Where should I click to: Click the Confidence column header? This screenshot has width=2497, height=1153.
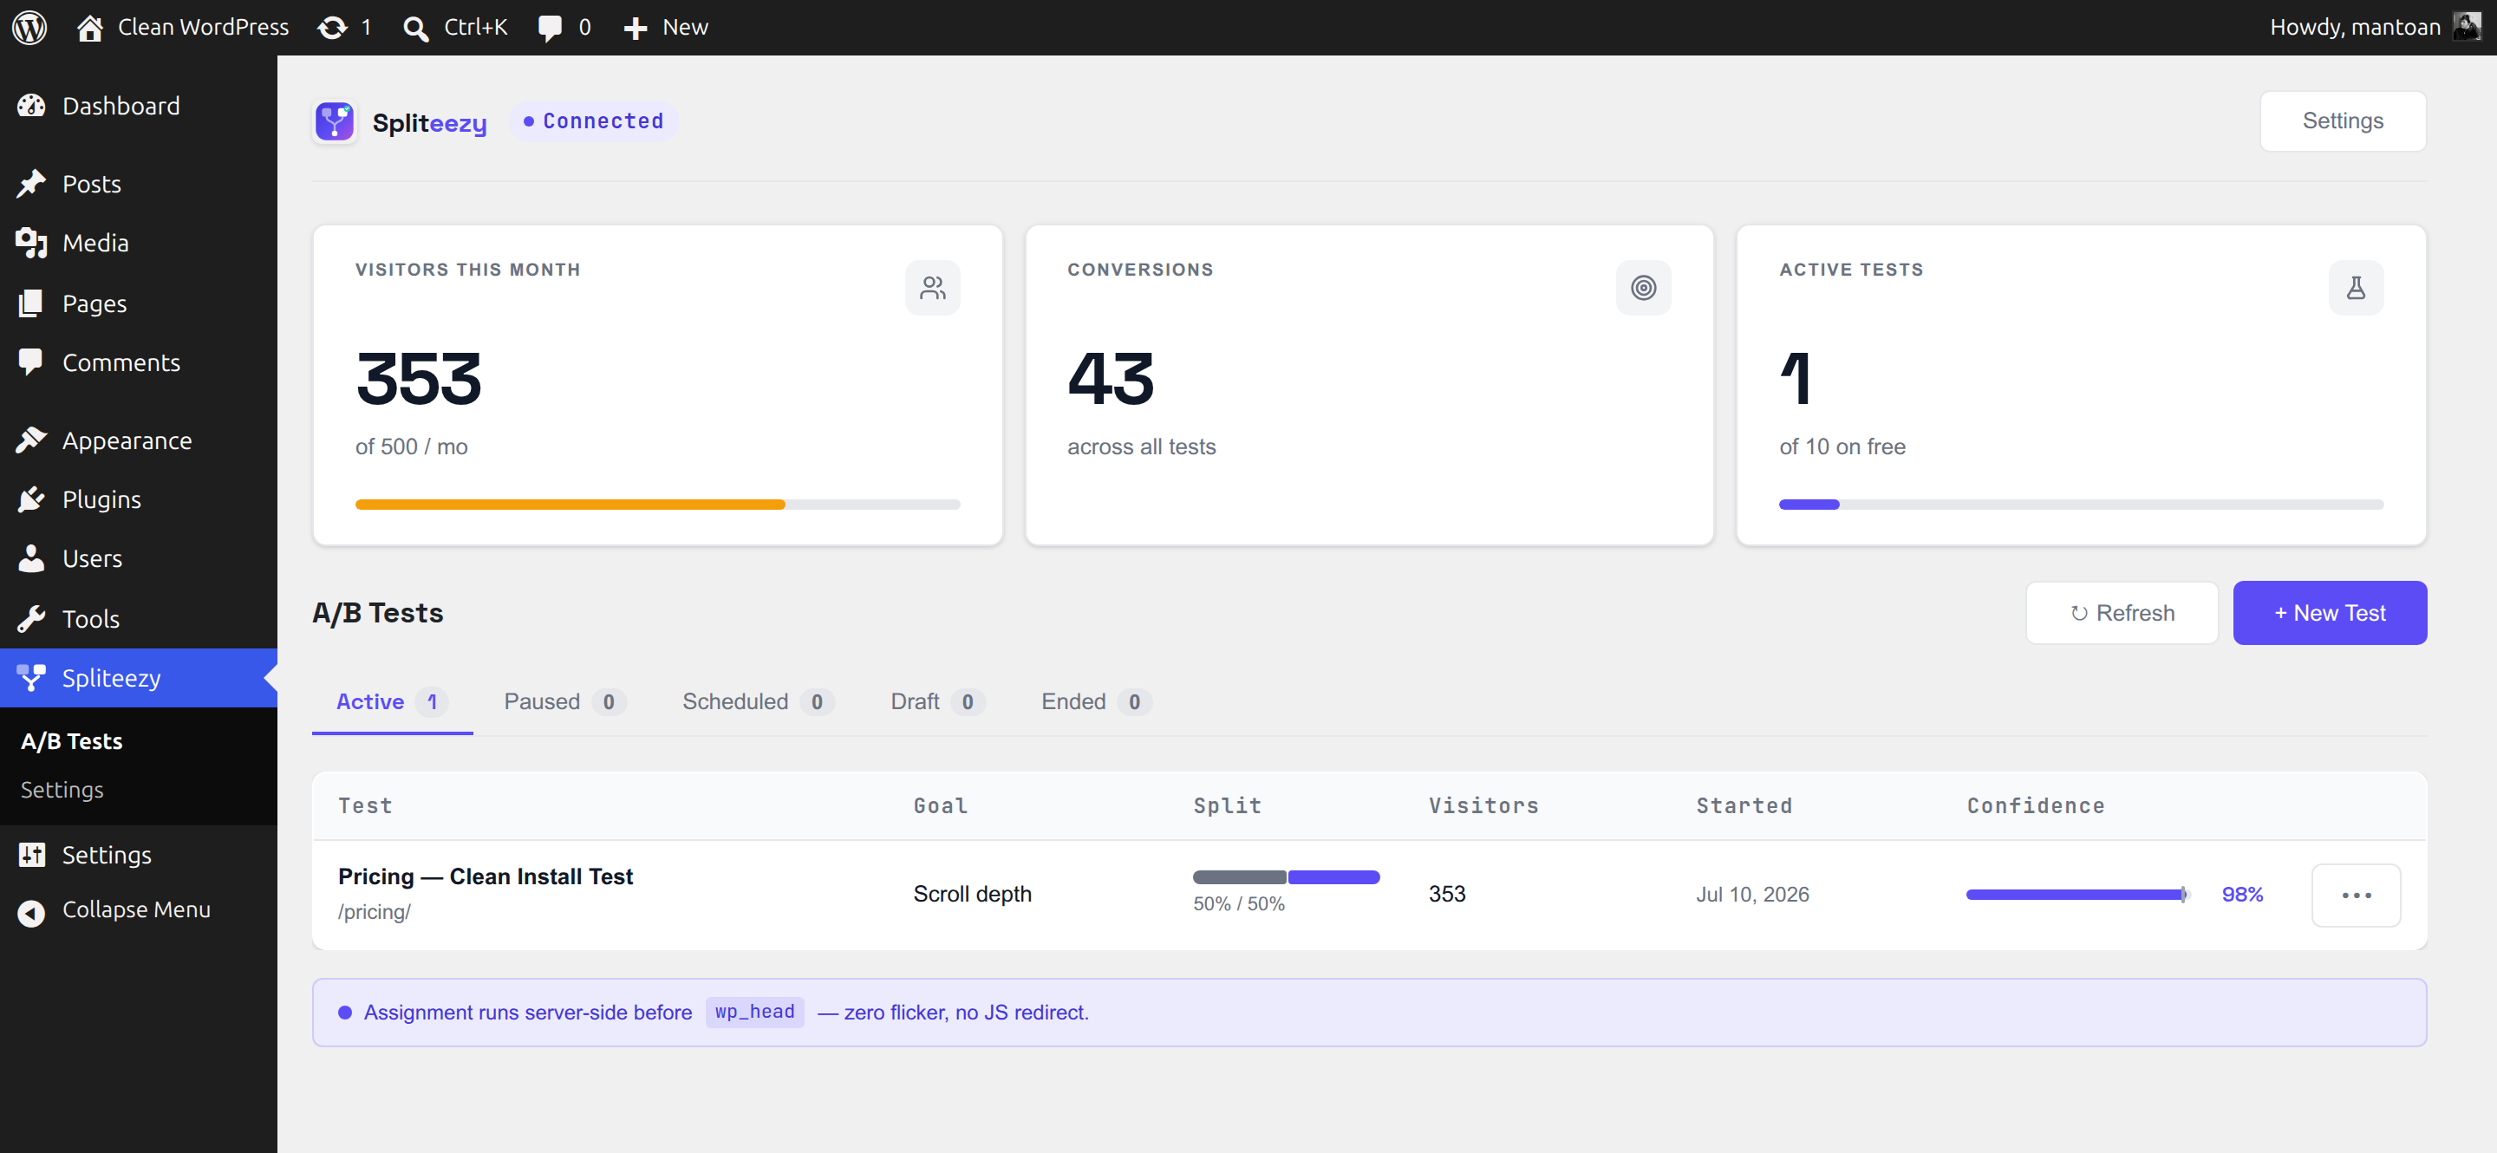[2035, 805]
